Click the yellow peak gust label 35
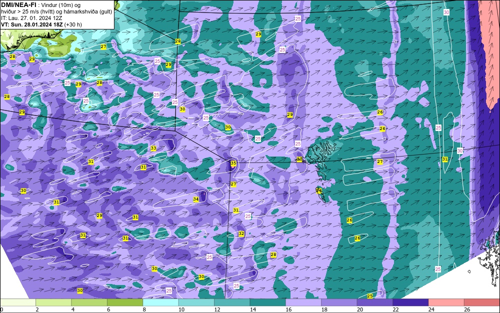Image resolution: width=500 pixels, height=313 pixels. [233, 163]
